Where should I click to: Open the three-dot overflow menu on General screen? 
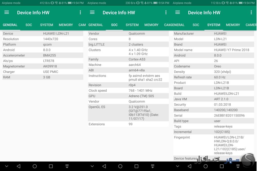(80, 13)
